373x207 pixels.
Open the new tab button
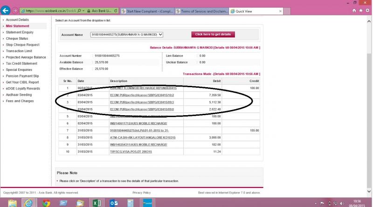287,11
